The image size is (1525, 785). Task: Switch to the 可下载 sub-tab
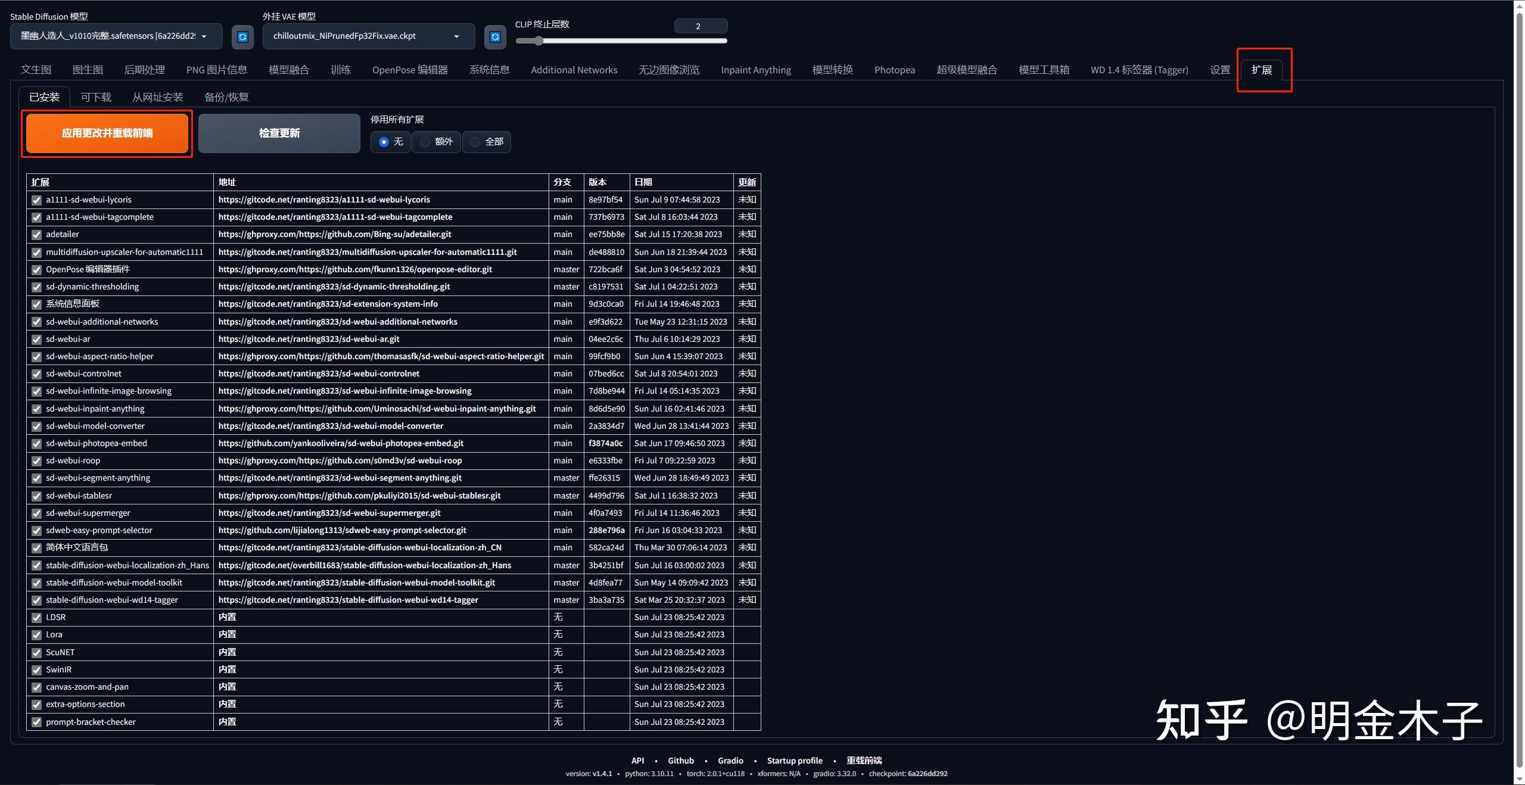pos(96,97)
